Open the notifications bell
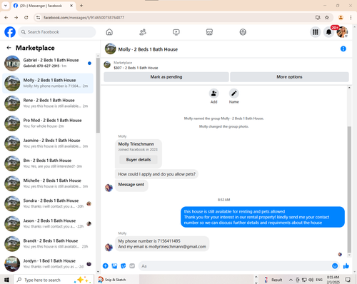Screen dimensions: 357x284 click(328, 32)
